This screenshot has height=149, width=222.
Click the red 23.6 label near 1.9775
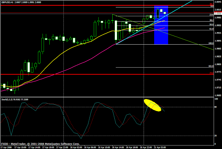[x=212, y=73]
